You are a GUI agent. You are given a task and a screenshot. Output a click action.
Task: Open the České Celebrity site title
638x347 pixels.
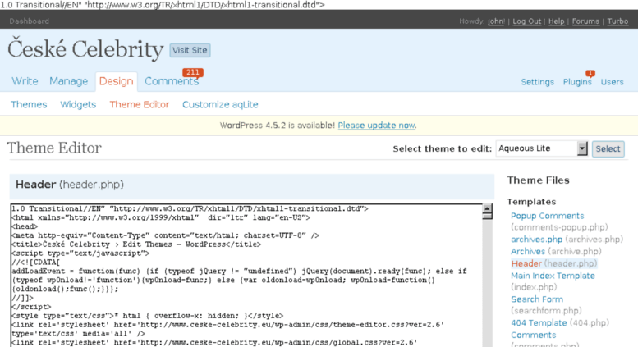85,49
